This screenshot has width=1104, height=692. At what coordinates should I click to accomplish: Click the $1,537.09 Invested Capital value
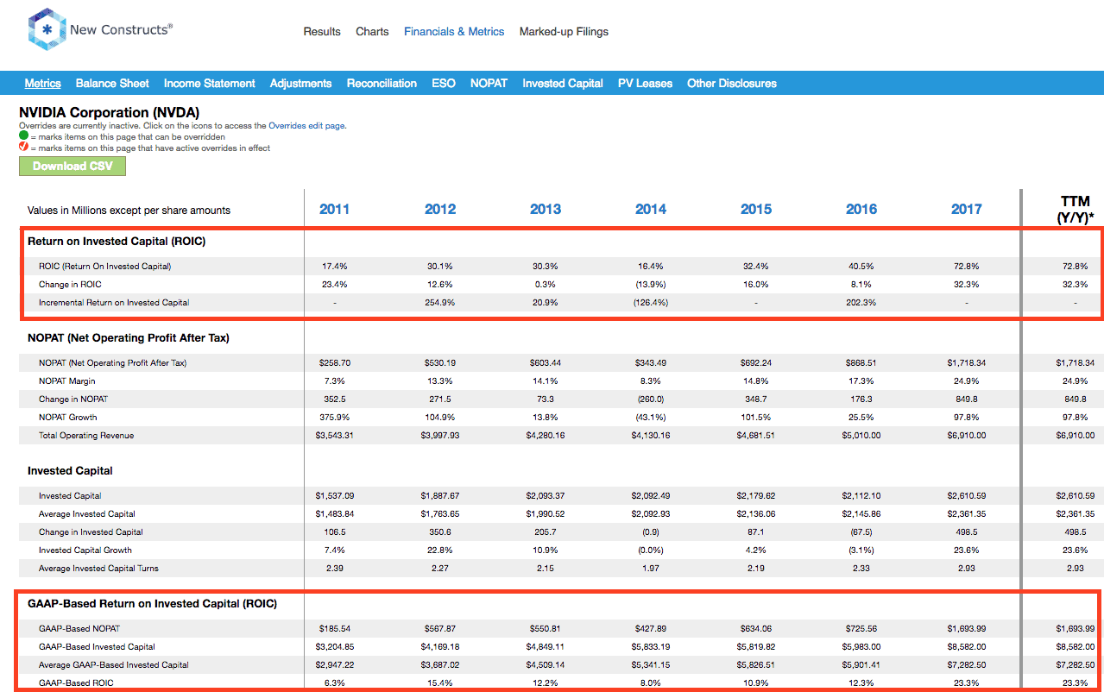point(335,496)
